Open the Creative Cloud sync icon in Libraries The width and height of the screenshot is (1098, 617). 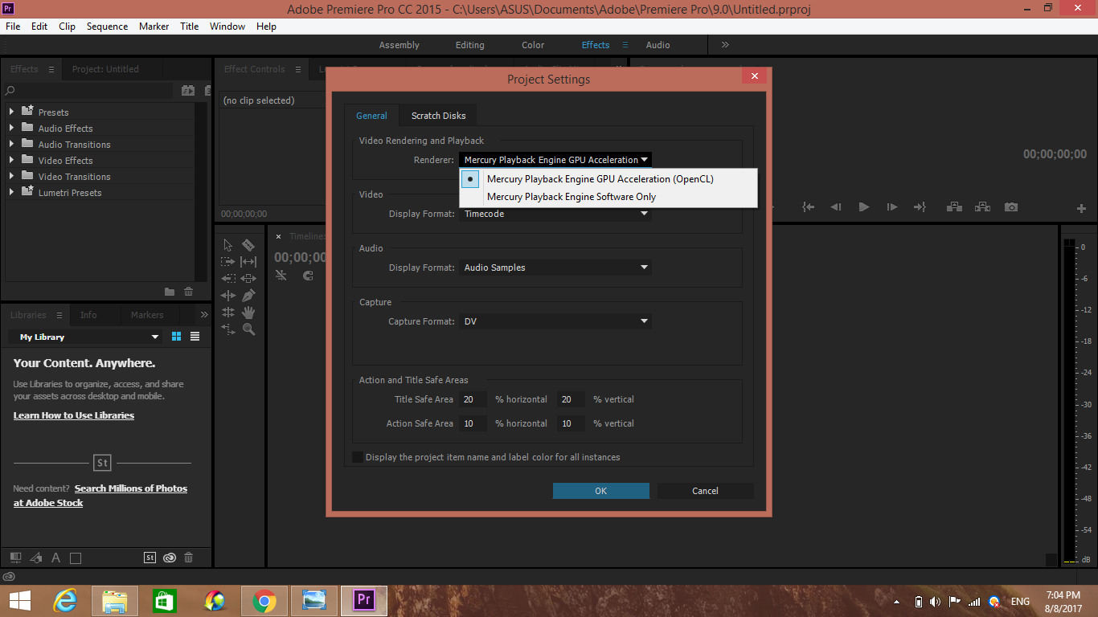click(170, 558)
